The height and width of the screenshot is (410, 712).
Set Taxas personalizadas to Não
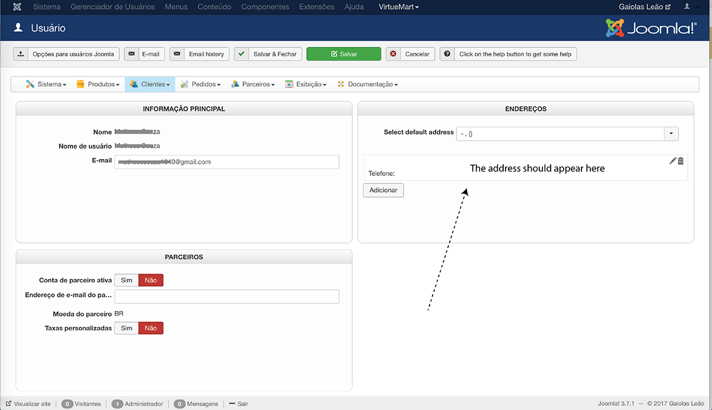click(151, 328)
